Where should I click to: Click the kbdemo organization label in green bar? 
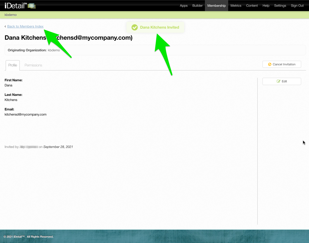[11, 15]
